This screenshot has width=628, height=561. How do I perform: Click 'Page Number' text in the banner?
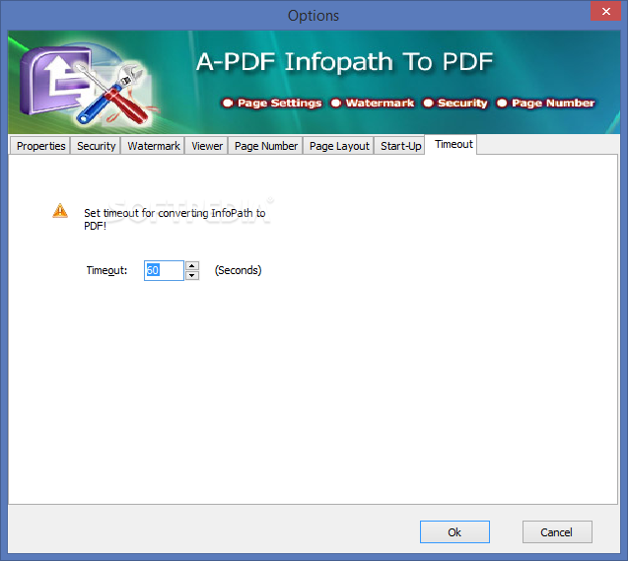point(553,103)
